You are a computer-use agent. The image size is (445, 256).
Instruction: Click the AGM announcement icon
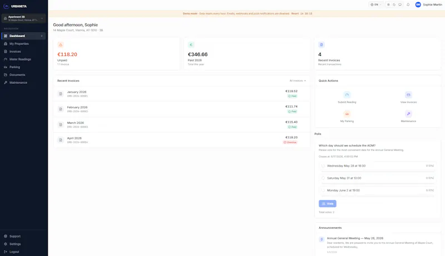(322, 239)
